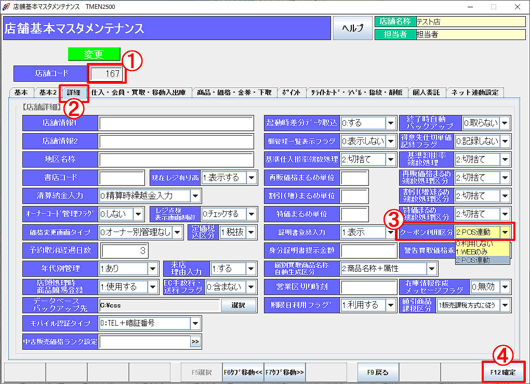Click the F9 戻る back button
Screen dimensions: 530x384
[x=378, y=373]
